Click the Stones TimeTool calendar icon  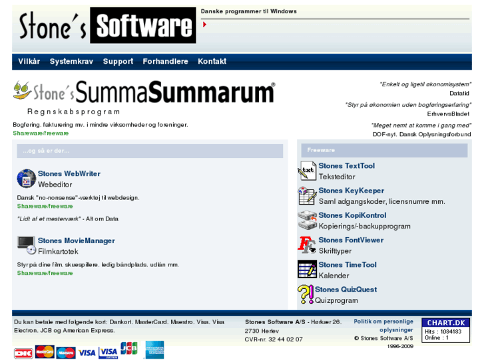tap(307, 269)
